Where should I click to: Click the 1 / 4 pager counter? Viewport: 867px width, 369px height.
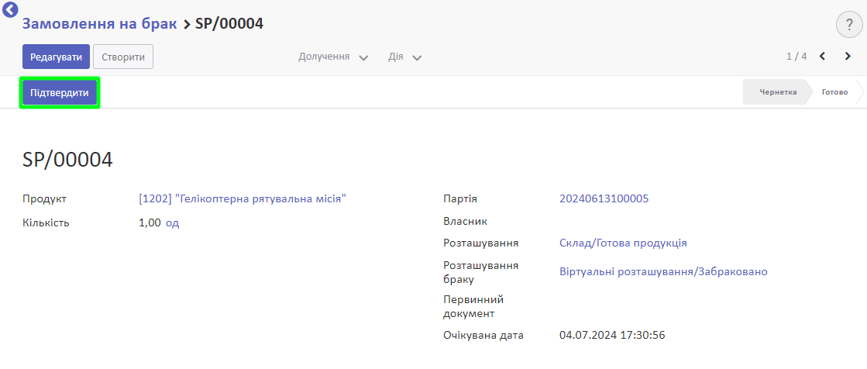pyautogui.click(x=796, y=57)
